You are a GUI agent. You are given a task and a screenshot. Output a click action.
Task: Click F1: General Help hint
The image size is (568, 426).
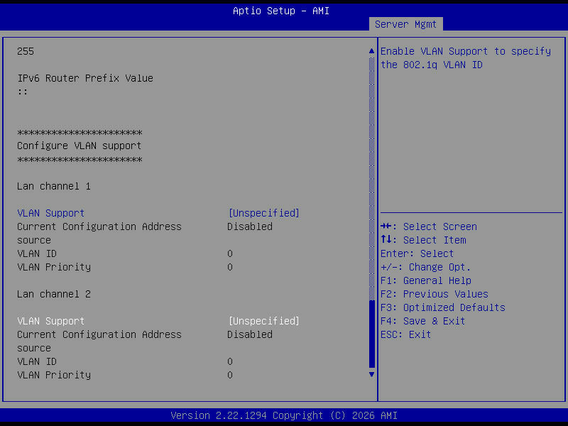click(425, 280)
